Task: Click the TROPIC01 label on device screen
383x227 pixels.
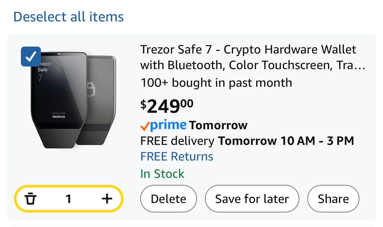Action: click(x=59, y=117)
